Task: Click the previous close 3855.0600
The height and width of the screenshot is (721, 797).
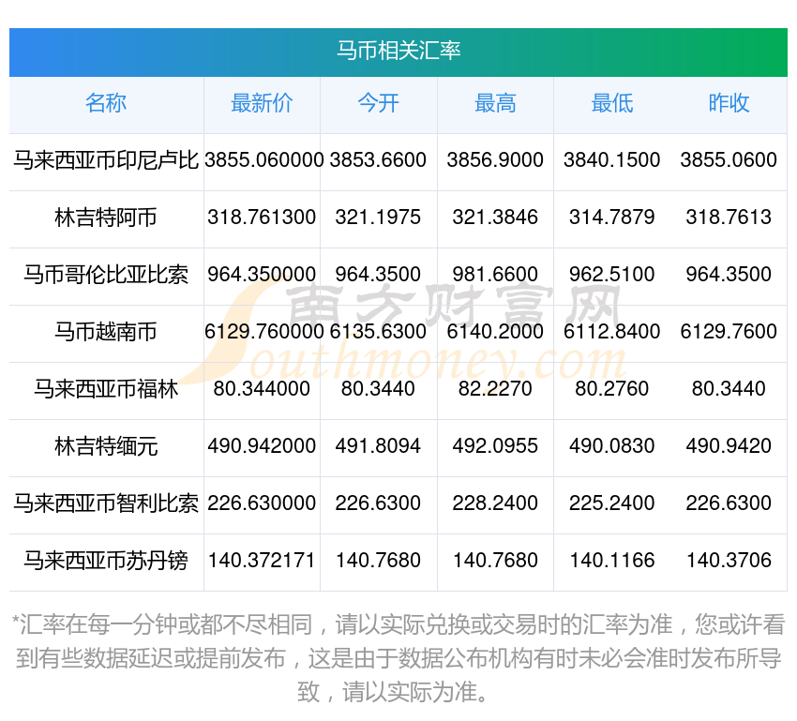Action: (x=729, y=160)
